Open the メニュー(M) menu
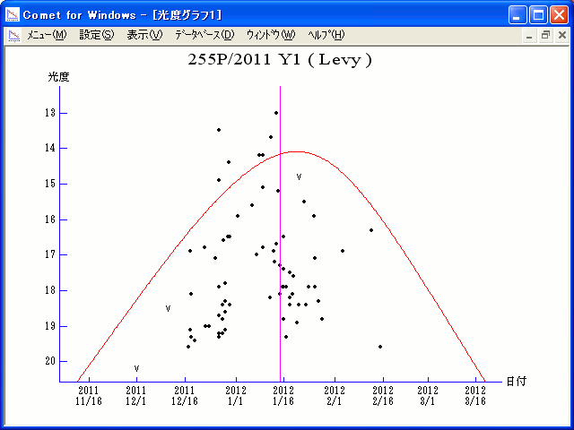The height and width of the screenshot is (430, 574). [47, 35]
